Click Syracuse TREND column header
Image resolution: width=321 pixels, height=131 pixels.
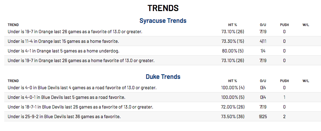coord(13,25)
